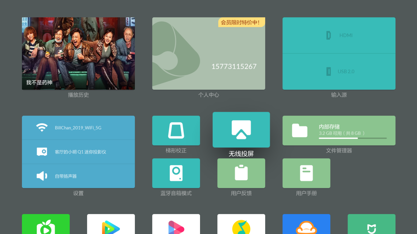Open the 我不是药神 playback history thumbnail
This screenshot has height=234, width=417.
pyautogui.click(x=78, y=53)
